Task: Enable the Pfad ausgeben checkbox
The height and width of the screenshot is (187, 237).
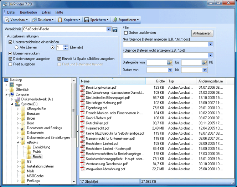Action: click(10, 64)
